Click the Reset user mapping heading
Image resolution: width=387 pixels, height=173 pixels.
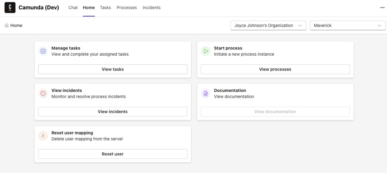[x=72, y=133]
